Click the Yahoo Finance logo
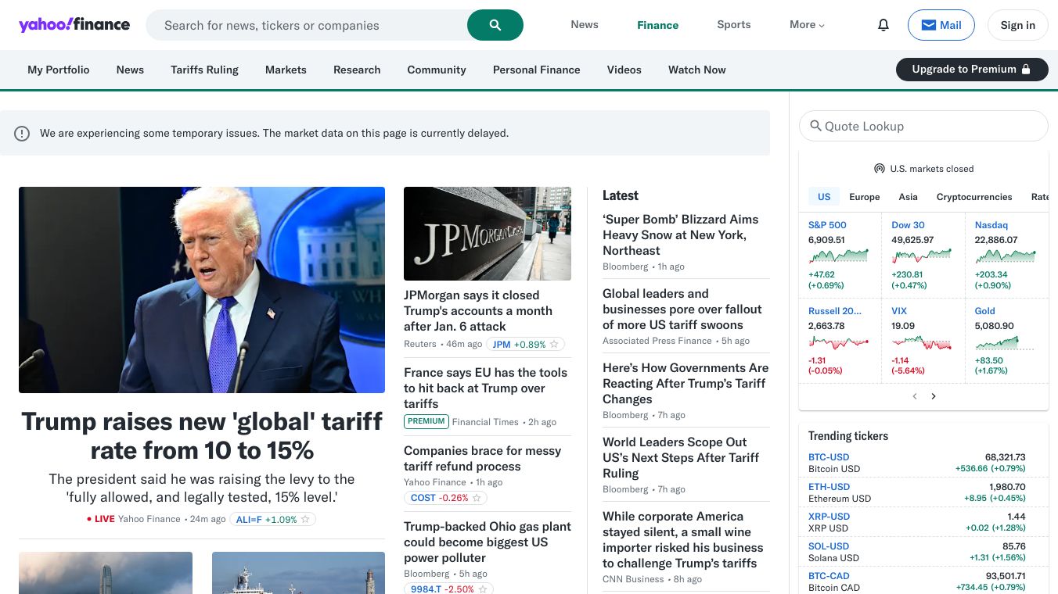The image size is (1058, 594). click(74, 25)
